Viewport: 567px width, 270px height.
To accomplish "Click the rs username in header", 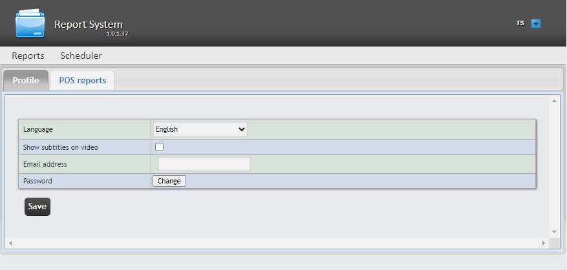I will pyautogui.click(x=520, y=23).
